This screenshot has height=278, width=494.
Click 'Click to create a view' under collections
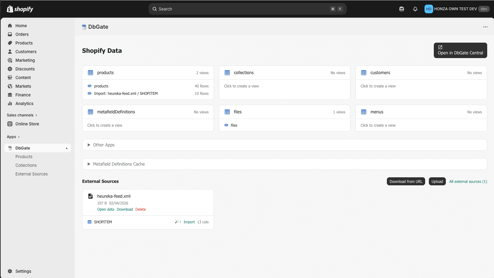(241, 86)
